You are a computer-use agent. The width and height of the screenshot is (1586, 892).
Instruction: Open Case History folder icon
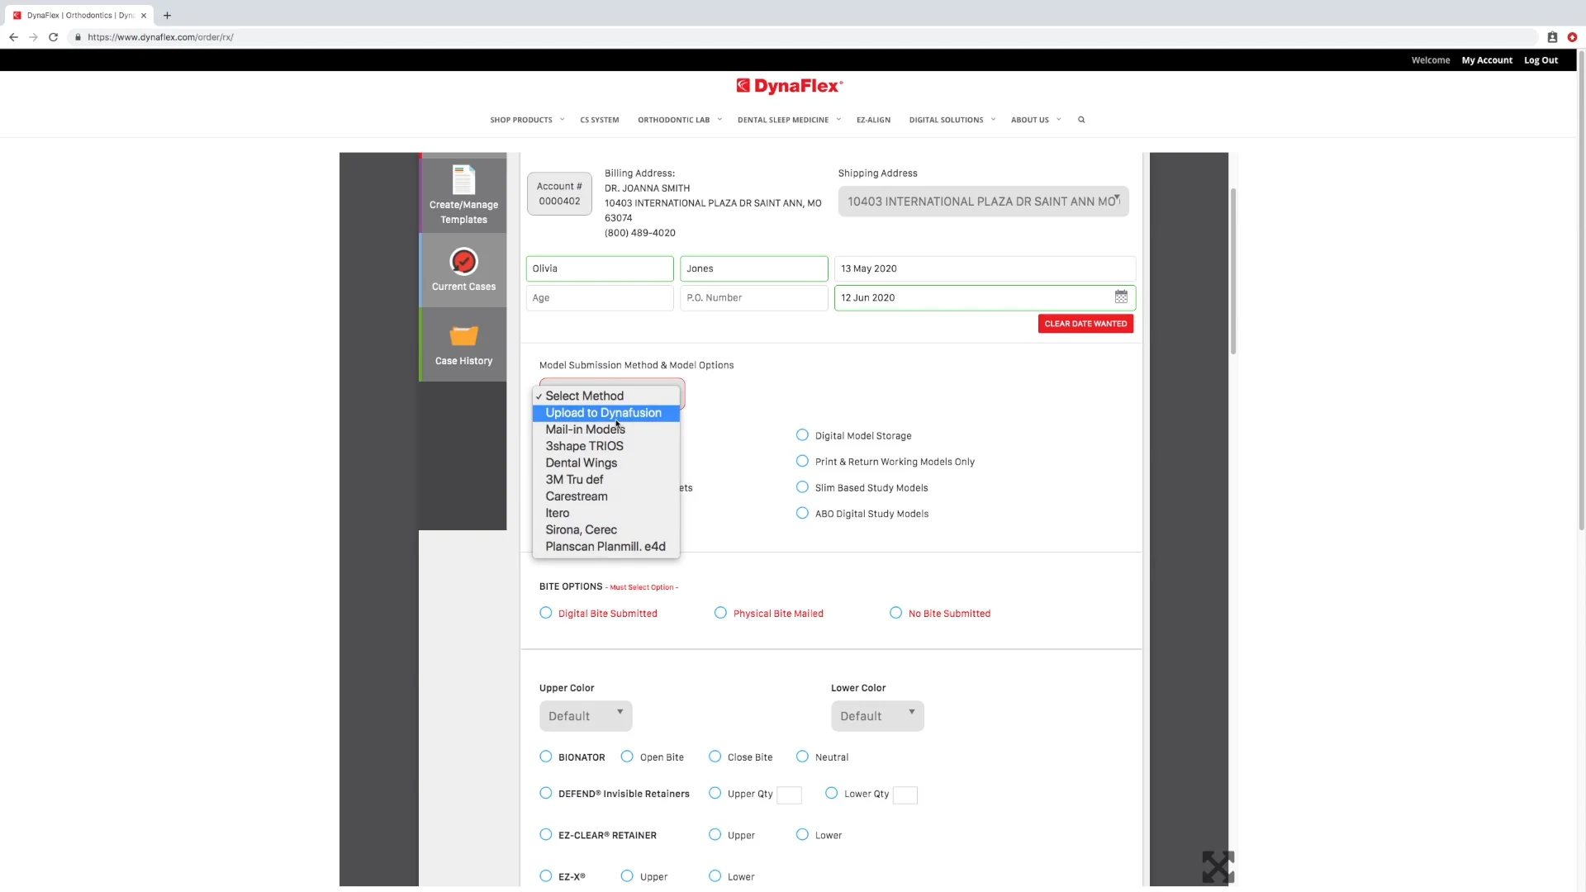point(463,335)
